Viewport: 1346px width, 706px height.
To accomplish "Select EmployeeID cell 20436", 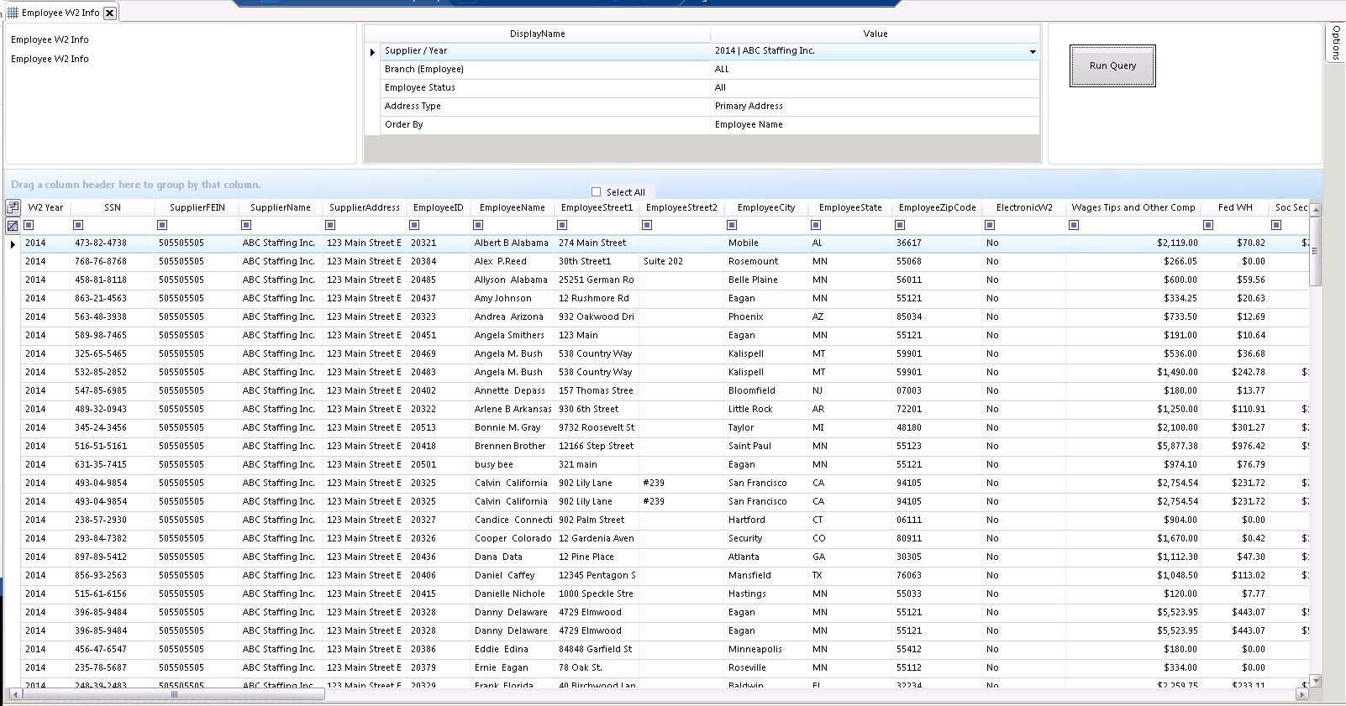I will click(438, 557).
